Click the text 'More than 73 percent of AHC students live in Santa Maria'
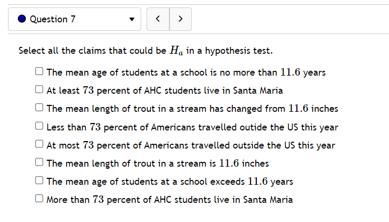The width and height of the screenshot is (389, 222). [169, 200]
